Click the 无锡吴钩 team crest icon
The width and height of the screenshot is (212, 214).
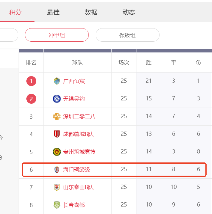click(57, 99)
